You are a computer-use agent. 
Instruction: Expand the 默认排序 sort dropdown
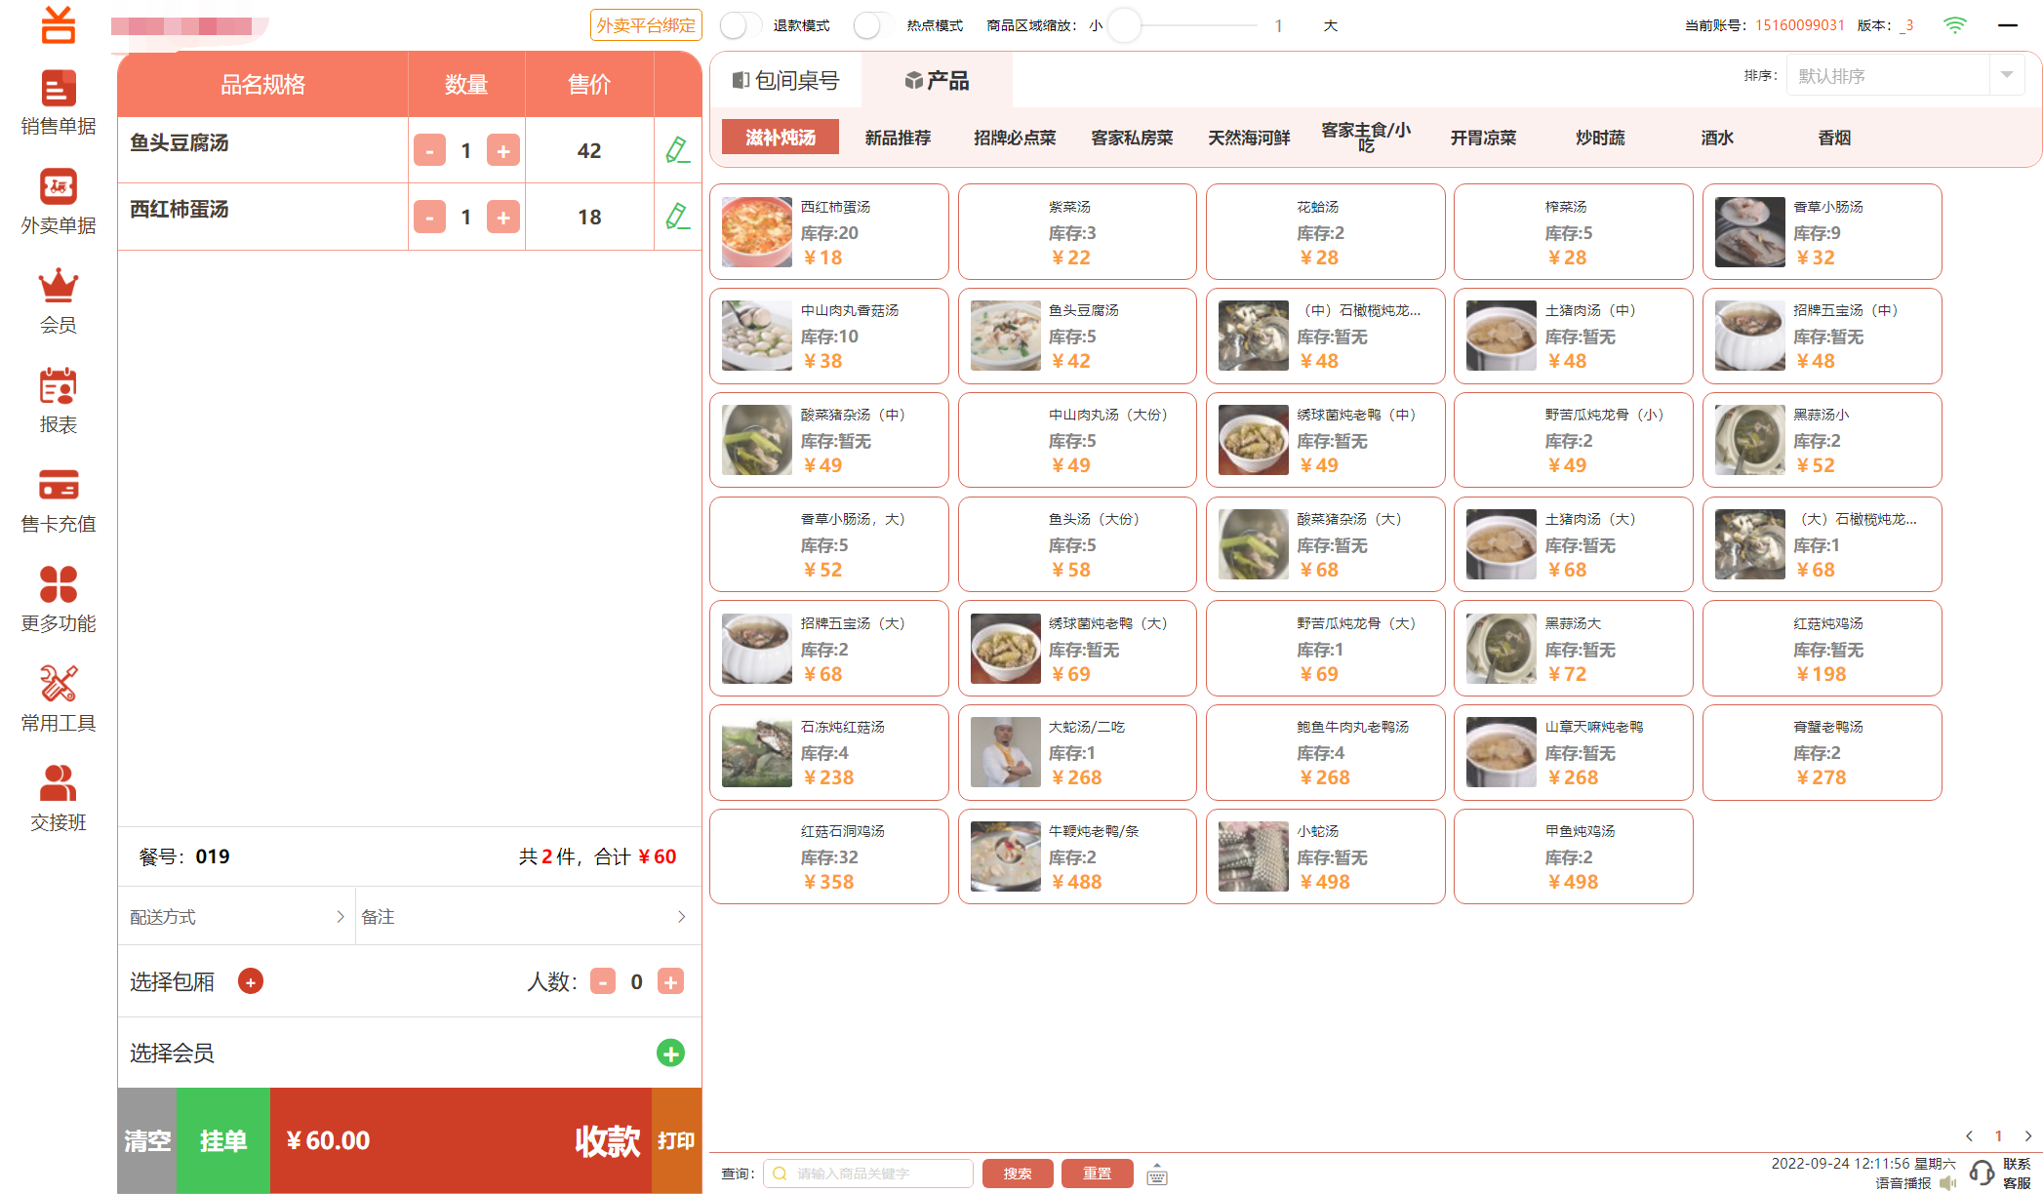pyautogui.click(x=2007, y=75)
